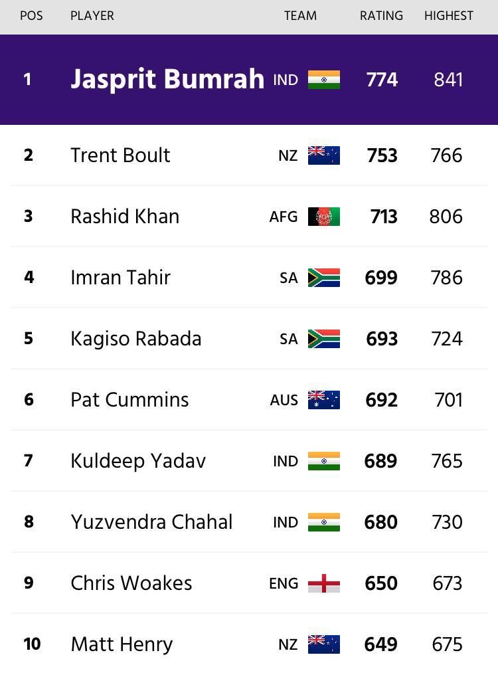The image size is (498, 675).
Task: Click Chris Woakes' highest rating 673
Action: click(448, 583)
